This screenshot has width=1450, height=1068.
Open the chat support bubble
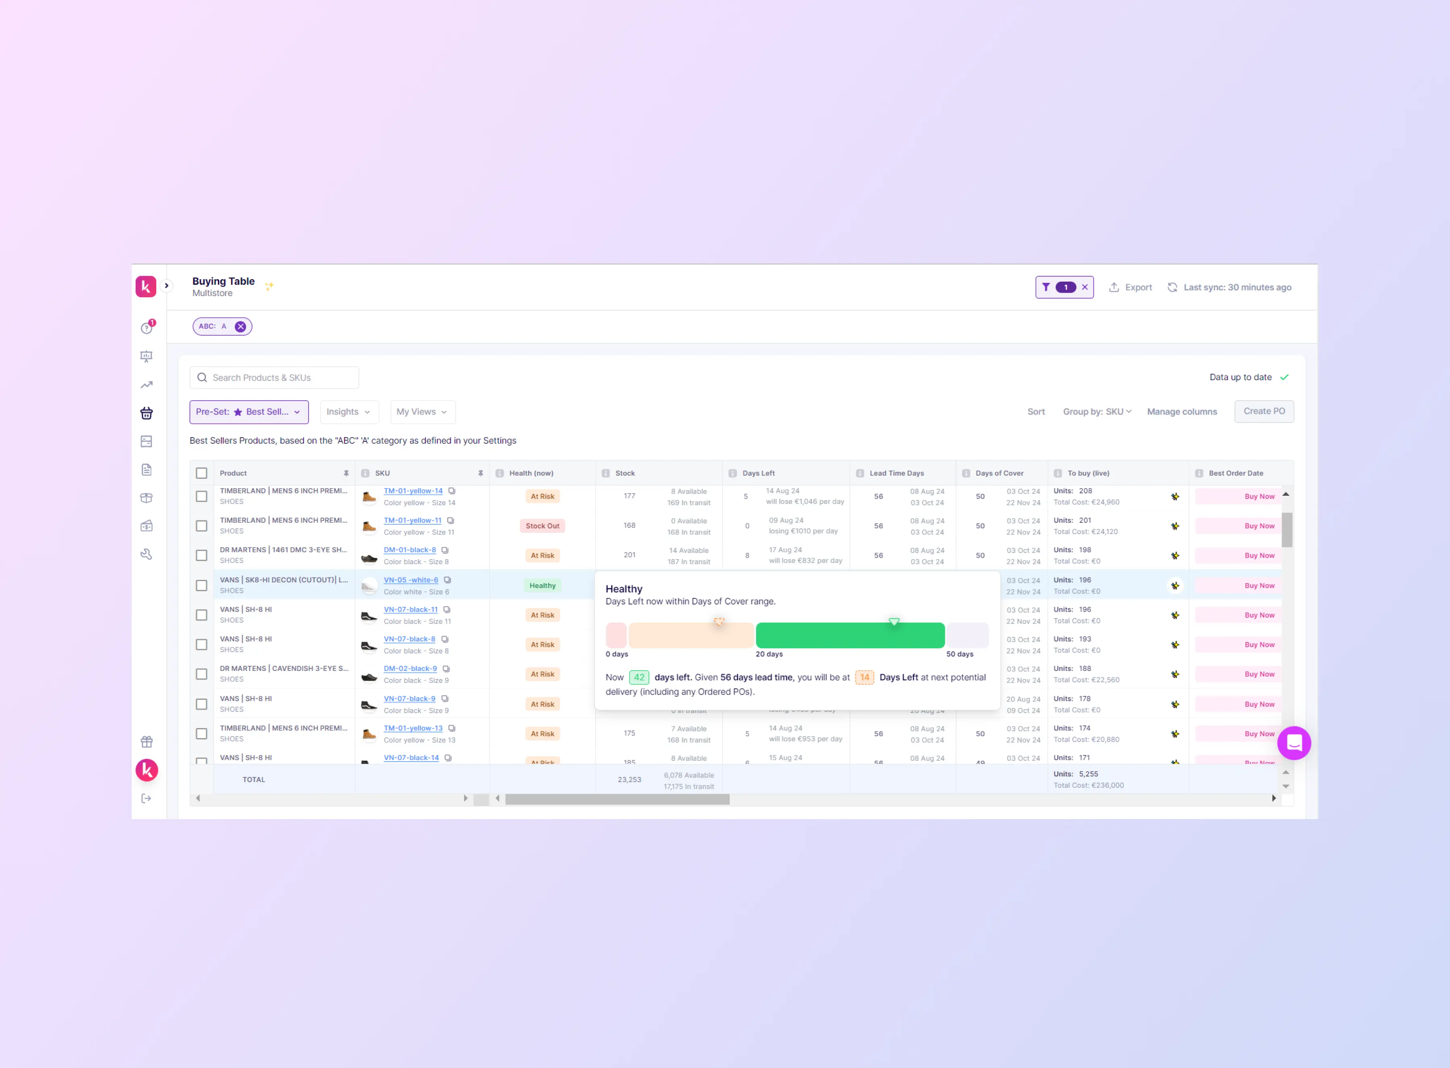(1294, 743)
